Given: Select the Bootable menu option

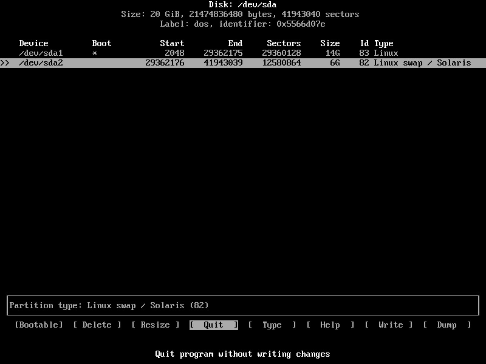Looking at the screenshot, I should click(39, 325).
